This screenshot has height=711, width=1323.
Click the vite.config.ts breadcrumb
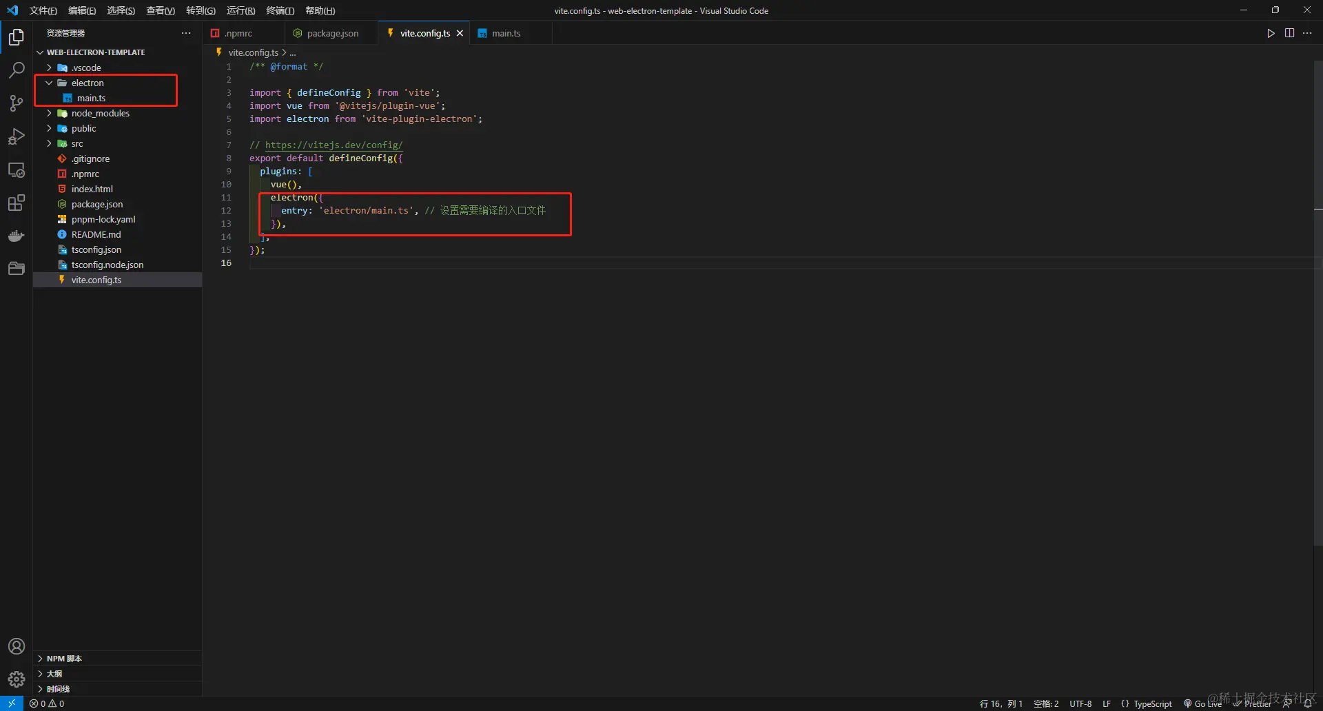253,52
